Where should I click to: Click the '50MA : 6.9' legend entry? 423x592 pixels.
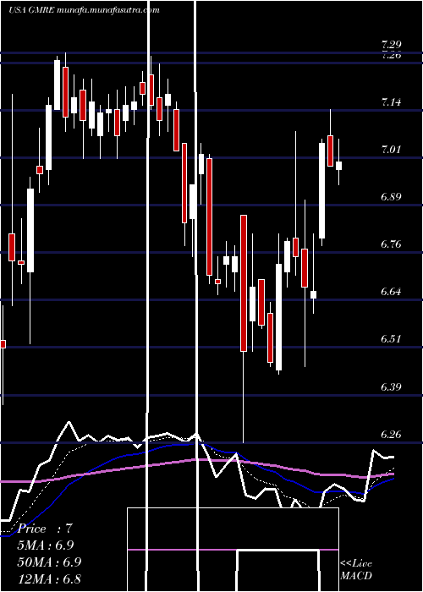coord(49,562)
